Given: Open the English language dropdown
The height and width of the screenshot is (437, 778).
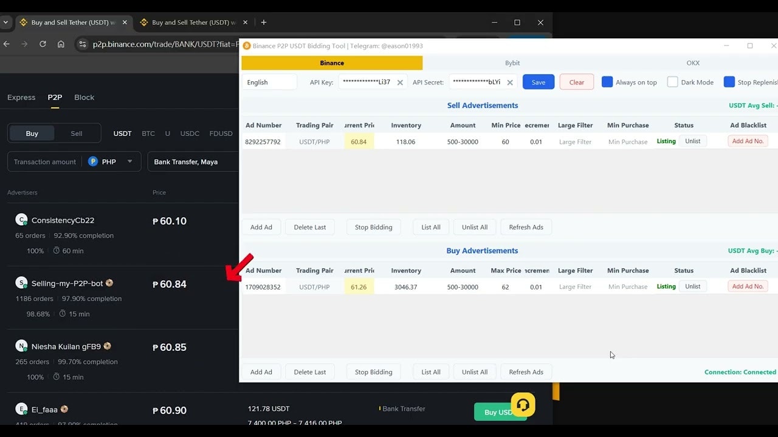Looking at the screenshot, I should (270, 82).
